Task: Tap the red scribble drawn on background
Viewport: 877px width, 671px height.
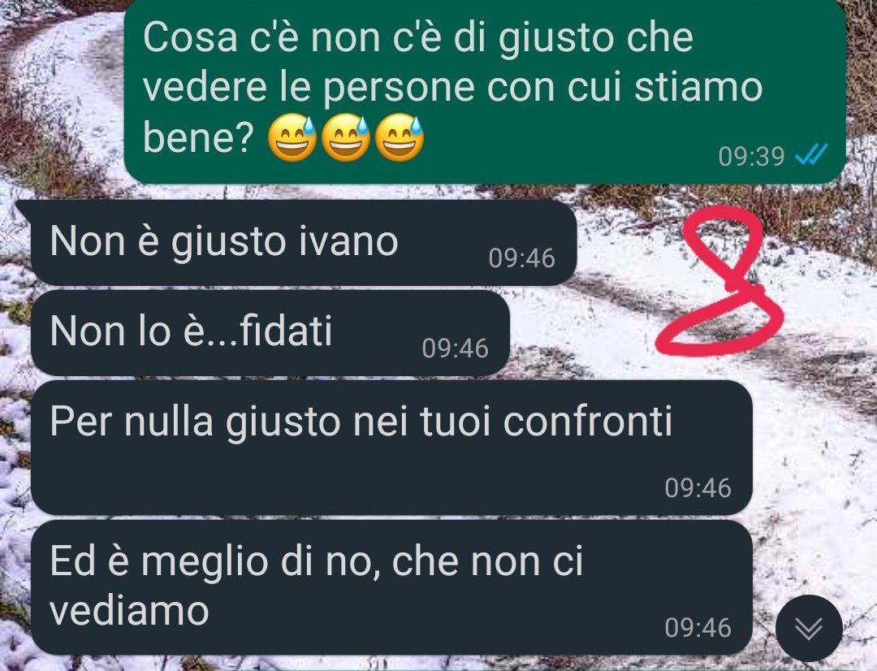Action: point(719,281)
